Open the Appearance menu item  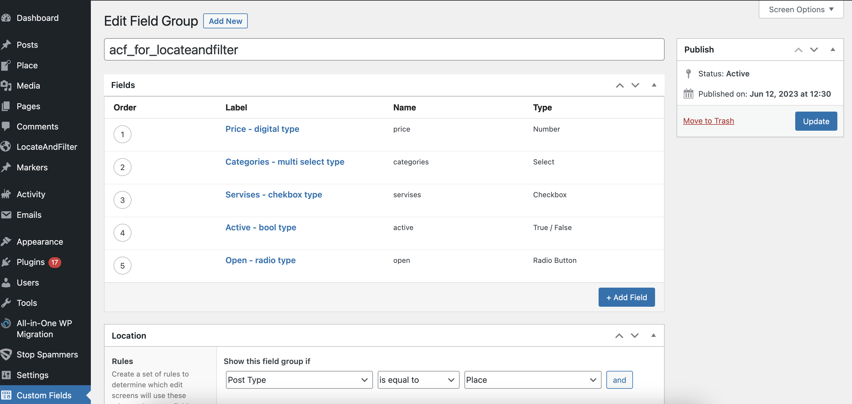(40, 241)
